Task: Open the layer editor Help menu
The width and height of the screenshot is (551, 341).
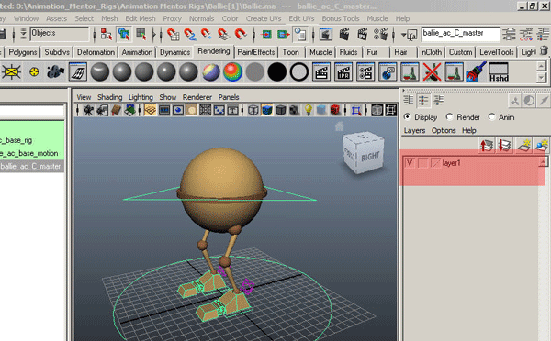Action: click(468, 130)
